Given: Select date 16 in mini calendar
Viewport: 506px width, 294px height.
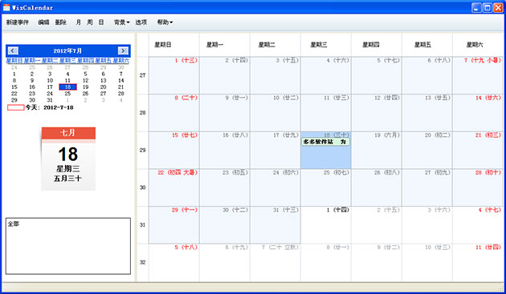Looking at the screenshot, I should 32,87.
